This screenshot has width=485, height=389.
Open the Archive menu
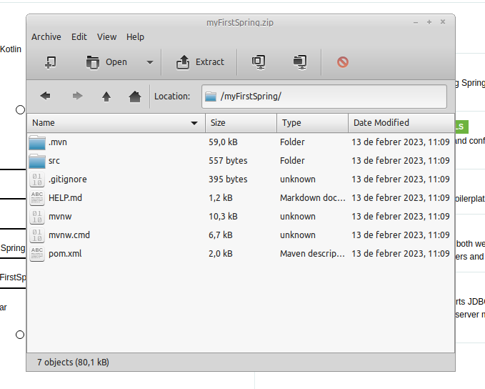(x=46, y=37)
